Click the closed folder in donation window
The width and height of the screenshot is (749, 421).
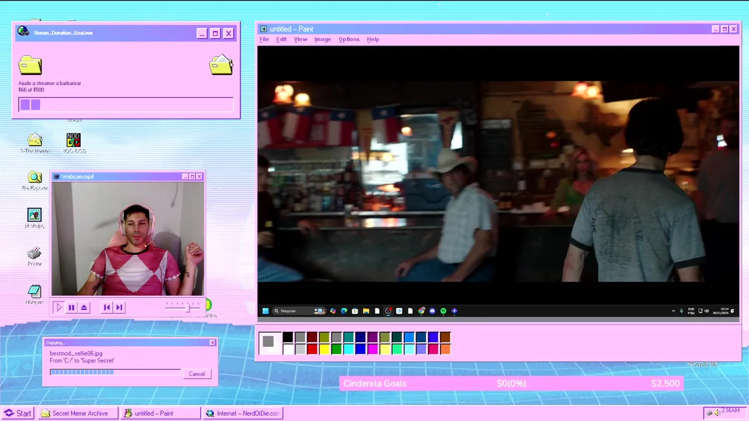(x=30, y=65)
